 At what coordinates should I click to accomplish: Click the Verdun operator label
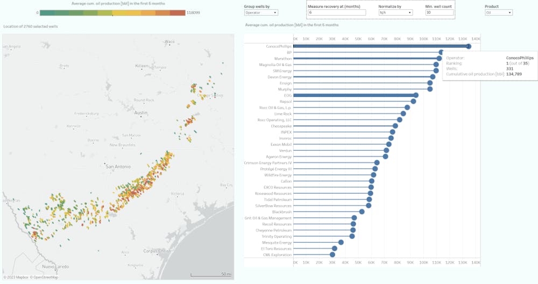tap(285, 151)
